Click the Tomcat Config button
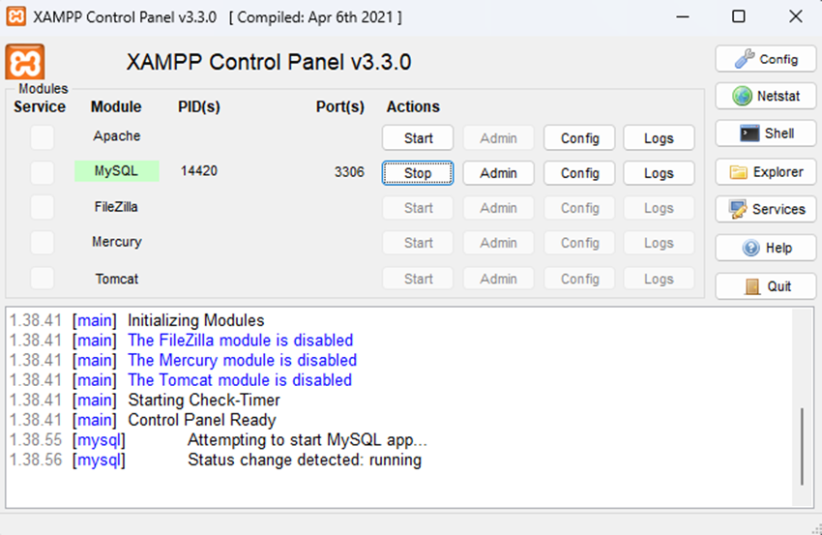 pos(579,279)
